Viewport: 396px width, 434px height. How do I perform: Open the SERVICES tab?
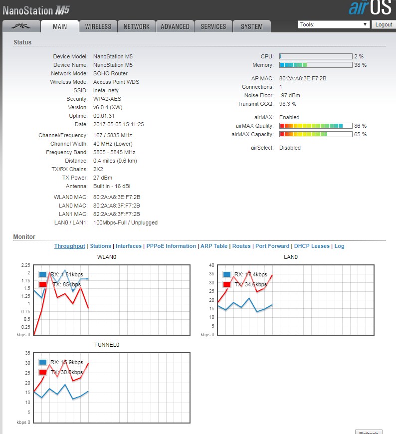pyautogui.click(x=213, y=26)
